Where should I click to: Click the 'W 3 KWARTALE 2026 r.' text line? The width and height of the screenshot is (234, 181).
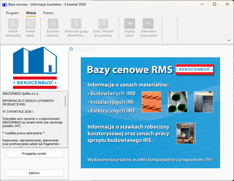click(18, 112)
